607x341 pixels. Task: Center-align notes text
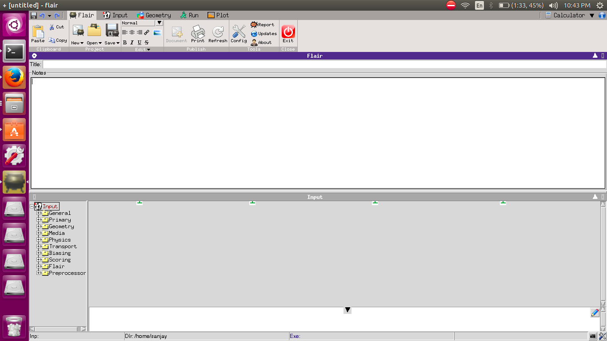coord(132,32)
